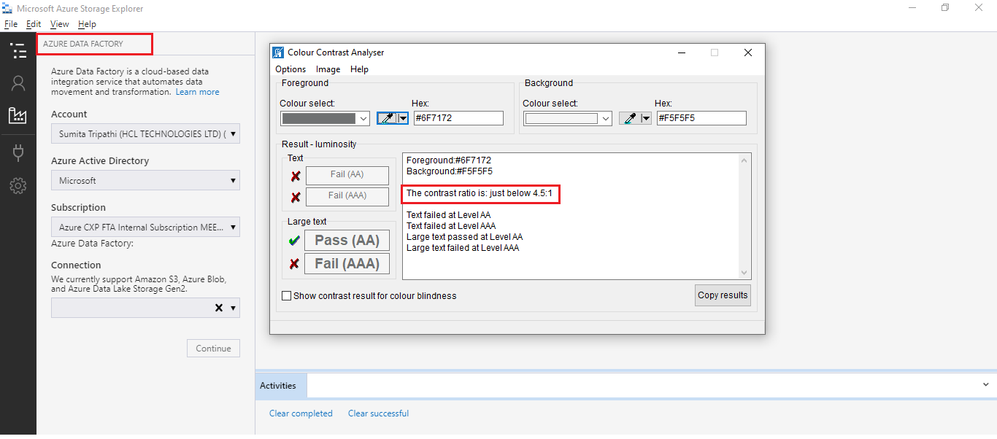
Task: Open the foreground Colour select dropdown
Action: (363, 118)
